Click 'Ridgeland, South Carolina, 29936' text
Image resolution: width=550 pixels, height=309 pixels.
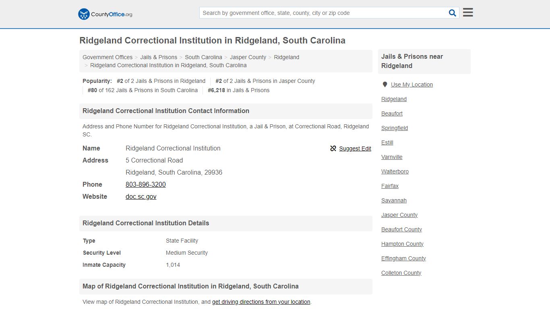(x=174, y=172)
